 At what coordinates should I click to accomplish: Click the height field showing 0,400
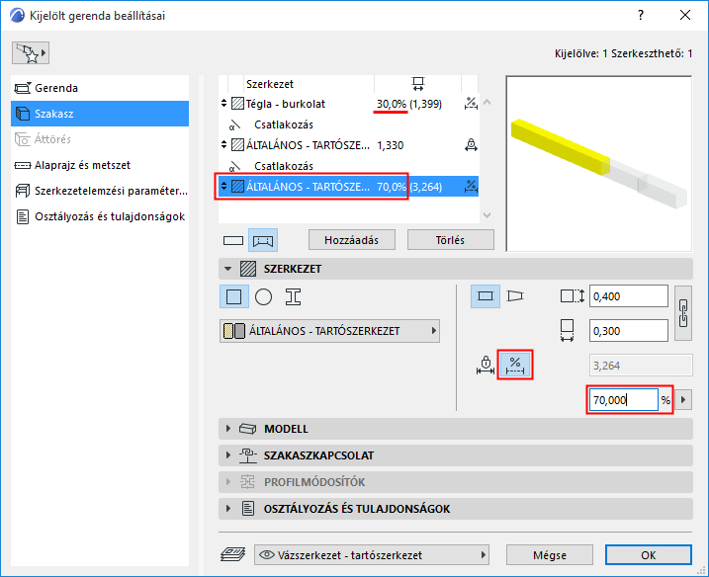[x=629, y=296]
